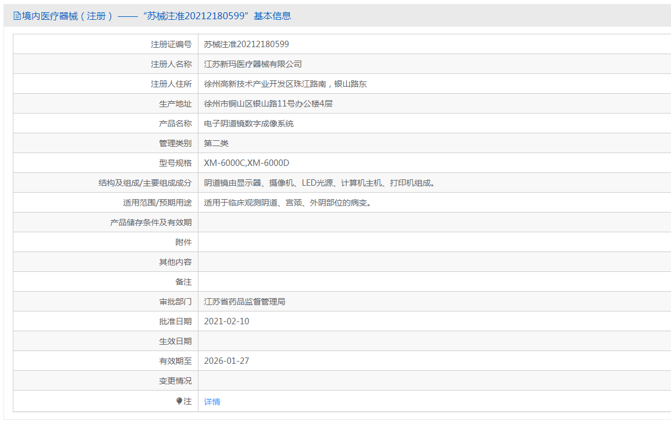Viewport: 671px width, 425px height.
Task: Click the 其他内容 label
Action: pos(175,262)
